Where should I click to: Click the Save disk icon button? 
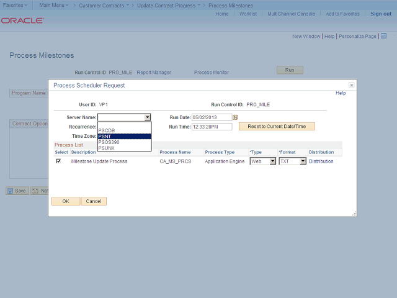point(17,191)
